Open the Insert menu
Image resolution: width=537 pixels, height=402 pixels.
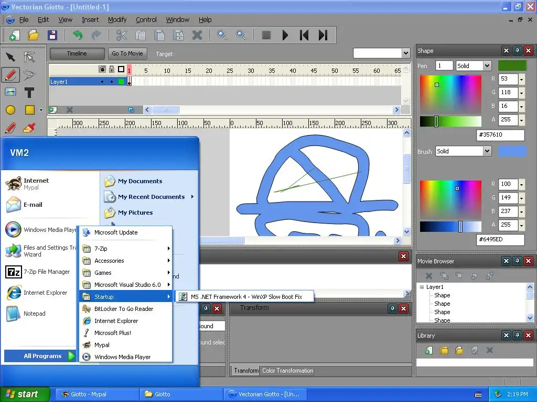click(x=90, y=20)
